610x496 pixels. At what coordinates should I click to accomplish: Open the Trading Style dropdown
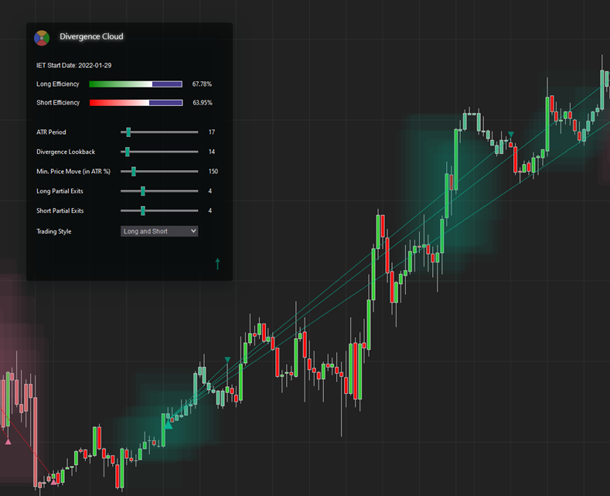pyautogui.click(x=159, y=231)
